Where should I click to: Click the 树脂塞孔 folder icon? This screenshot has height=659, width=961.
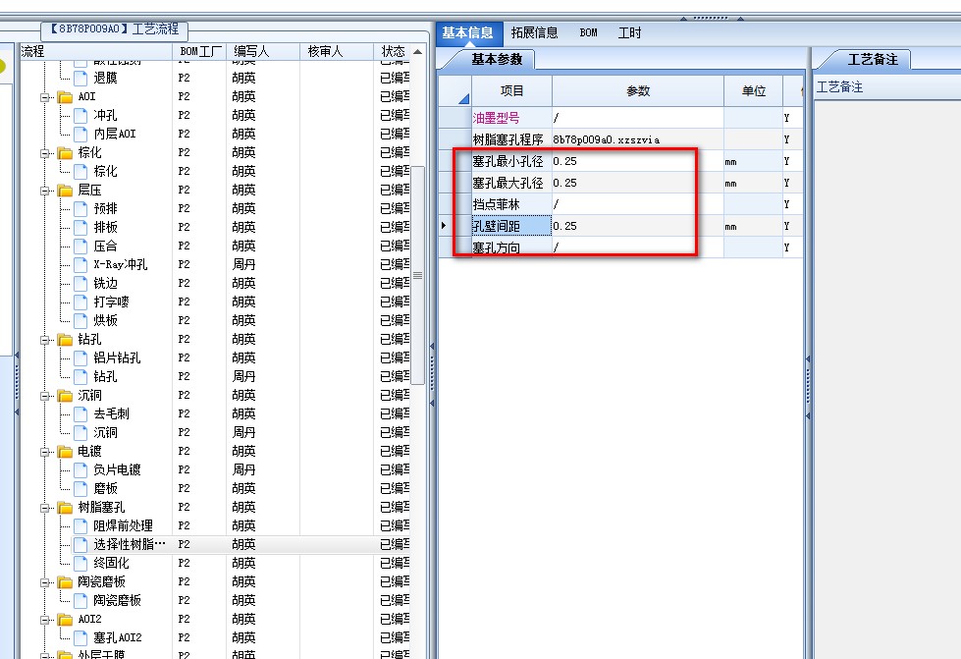click(65, 508)
